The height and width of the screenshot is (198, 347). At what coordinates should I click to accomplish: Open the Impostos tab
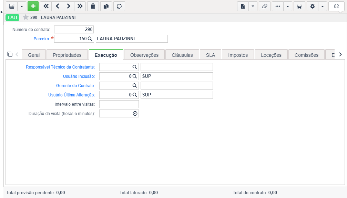click(238, 55)
